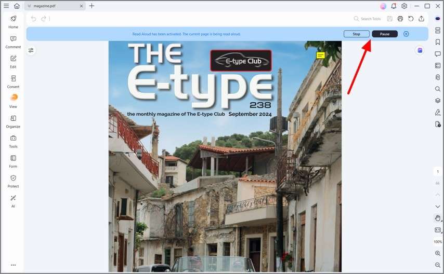Open the Convert tools
The width and height of the screenshot is (444, 274).
13,82
